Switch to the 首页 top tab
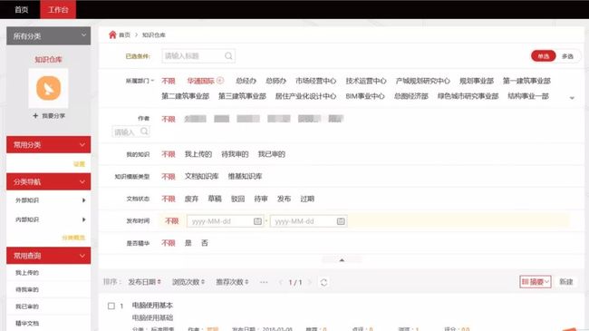 point(22,9)
